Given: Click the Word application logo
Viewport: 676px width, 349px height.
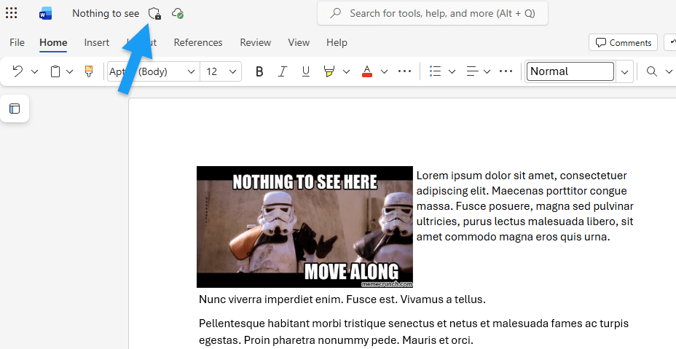Looking at the screenshot, I should pyautogui.click(x=45, y=13).
